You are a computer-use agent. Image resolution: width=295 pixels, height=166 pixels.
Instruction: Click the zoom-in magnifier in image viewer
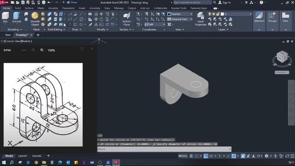tap(42, 50)
